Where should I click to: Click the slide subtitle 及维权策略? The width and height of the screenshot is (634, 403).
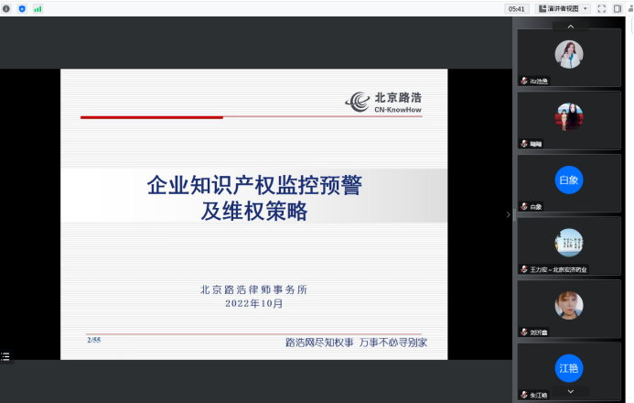(254, 212)
